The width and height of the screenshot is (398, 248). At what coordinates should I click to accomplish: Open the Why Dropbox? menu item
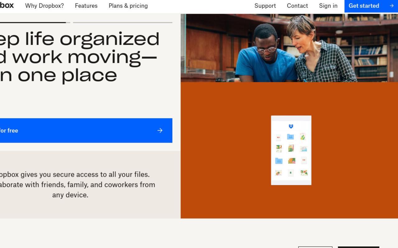(x=44, y=6)
